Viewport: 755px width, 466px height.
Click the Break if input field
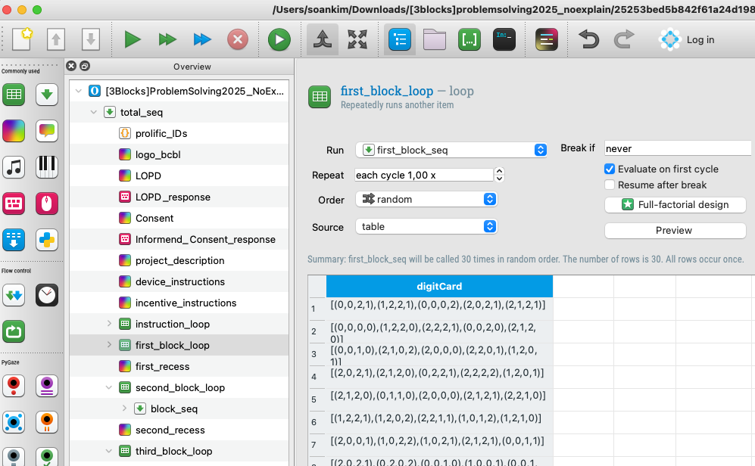coord(677,148)
